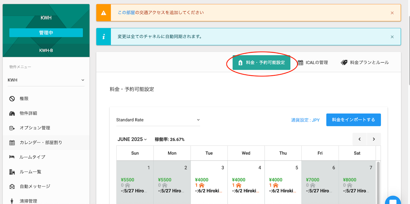Viewport: 410px width, 204px height.
Task: Click the ルームタイプ bed icon
Action: pos(12,157)
